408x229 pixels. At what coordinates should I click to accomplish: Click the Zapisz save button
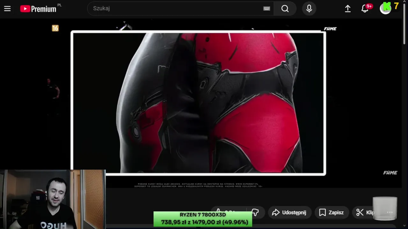tap(331, 212)
